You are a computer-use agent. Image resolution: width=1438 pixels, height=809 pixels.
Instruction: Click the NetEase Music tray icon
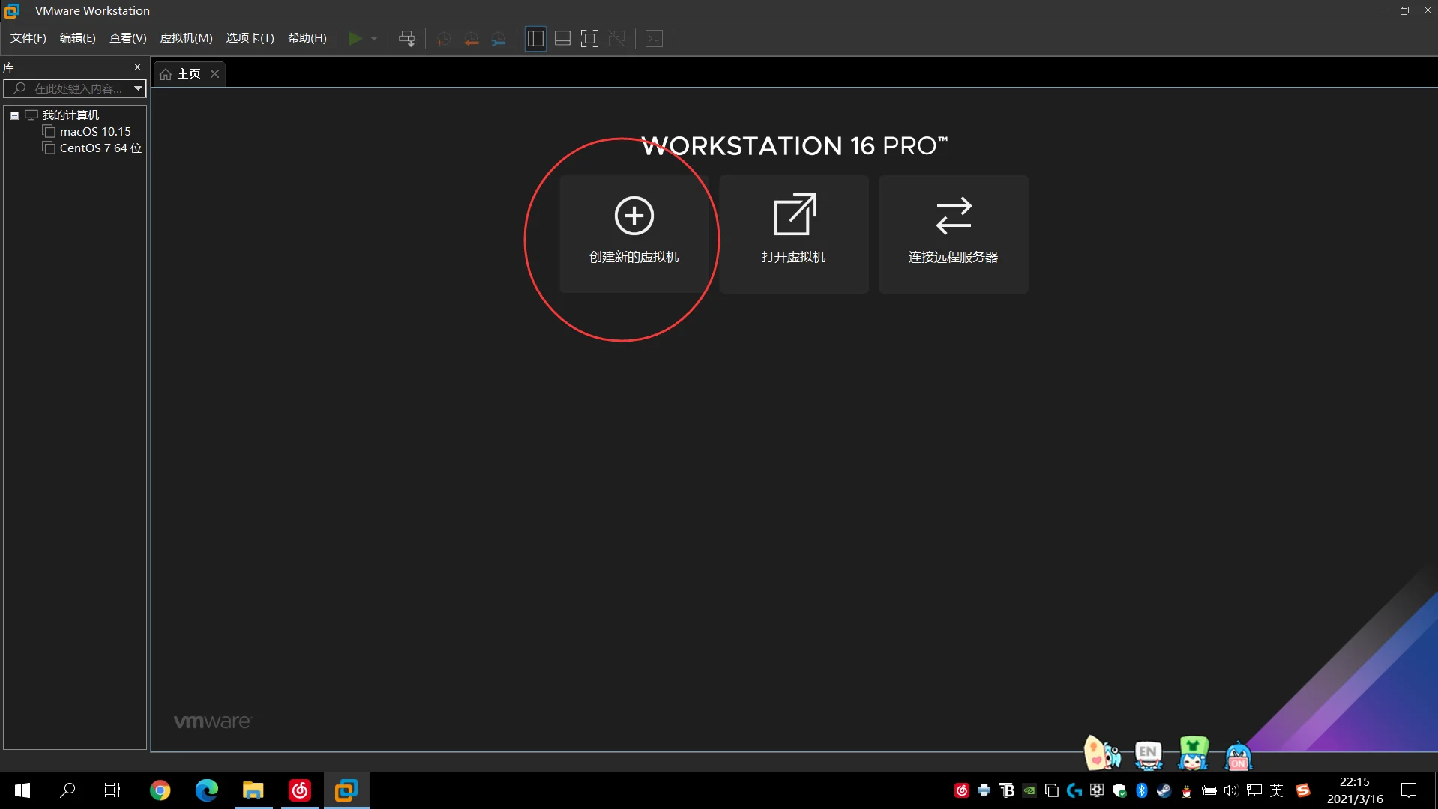coord(962,790)
